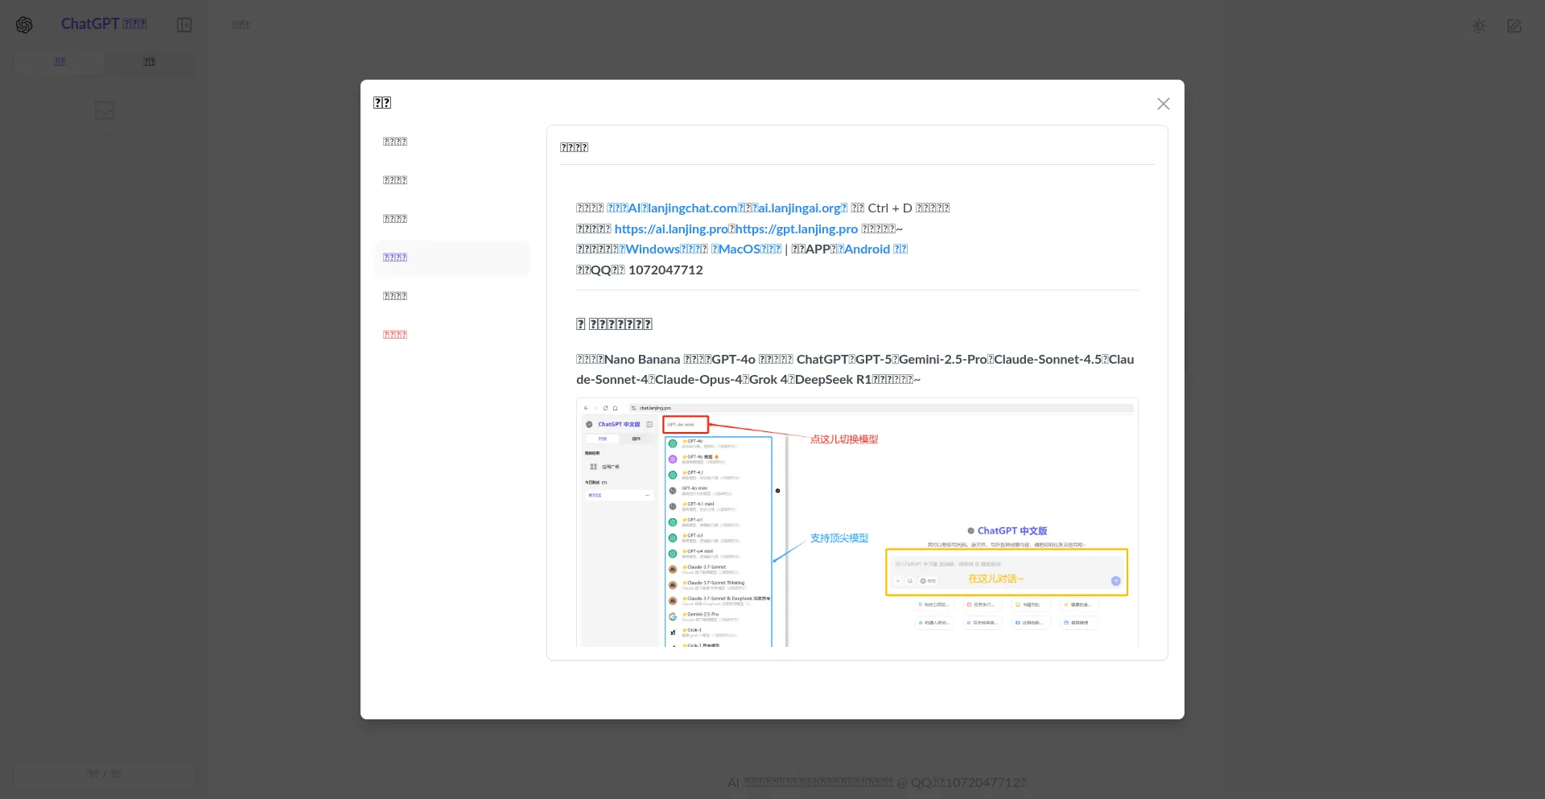Screen dimensions: 1545x799
Task: Open the https://gpt.lanjing.pro link
Action: click(797, 229)
